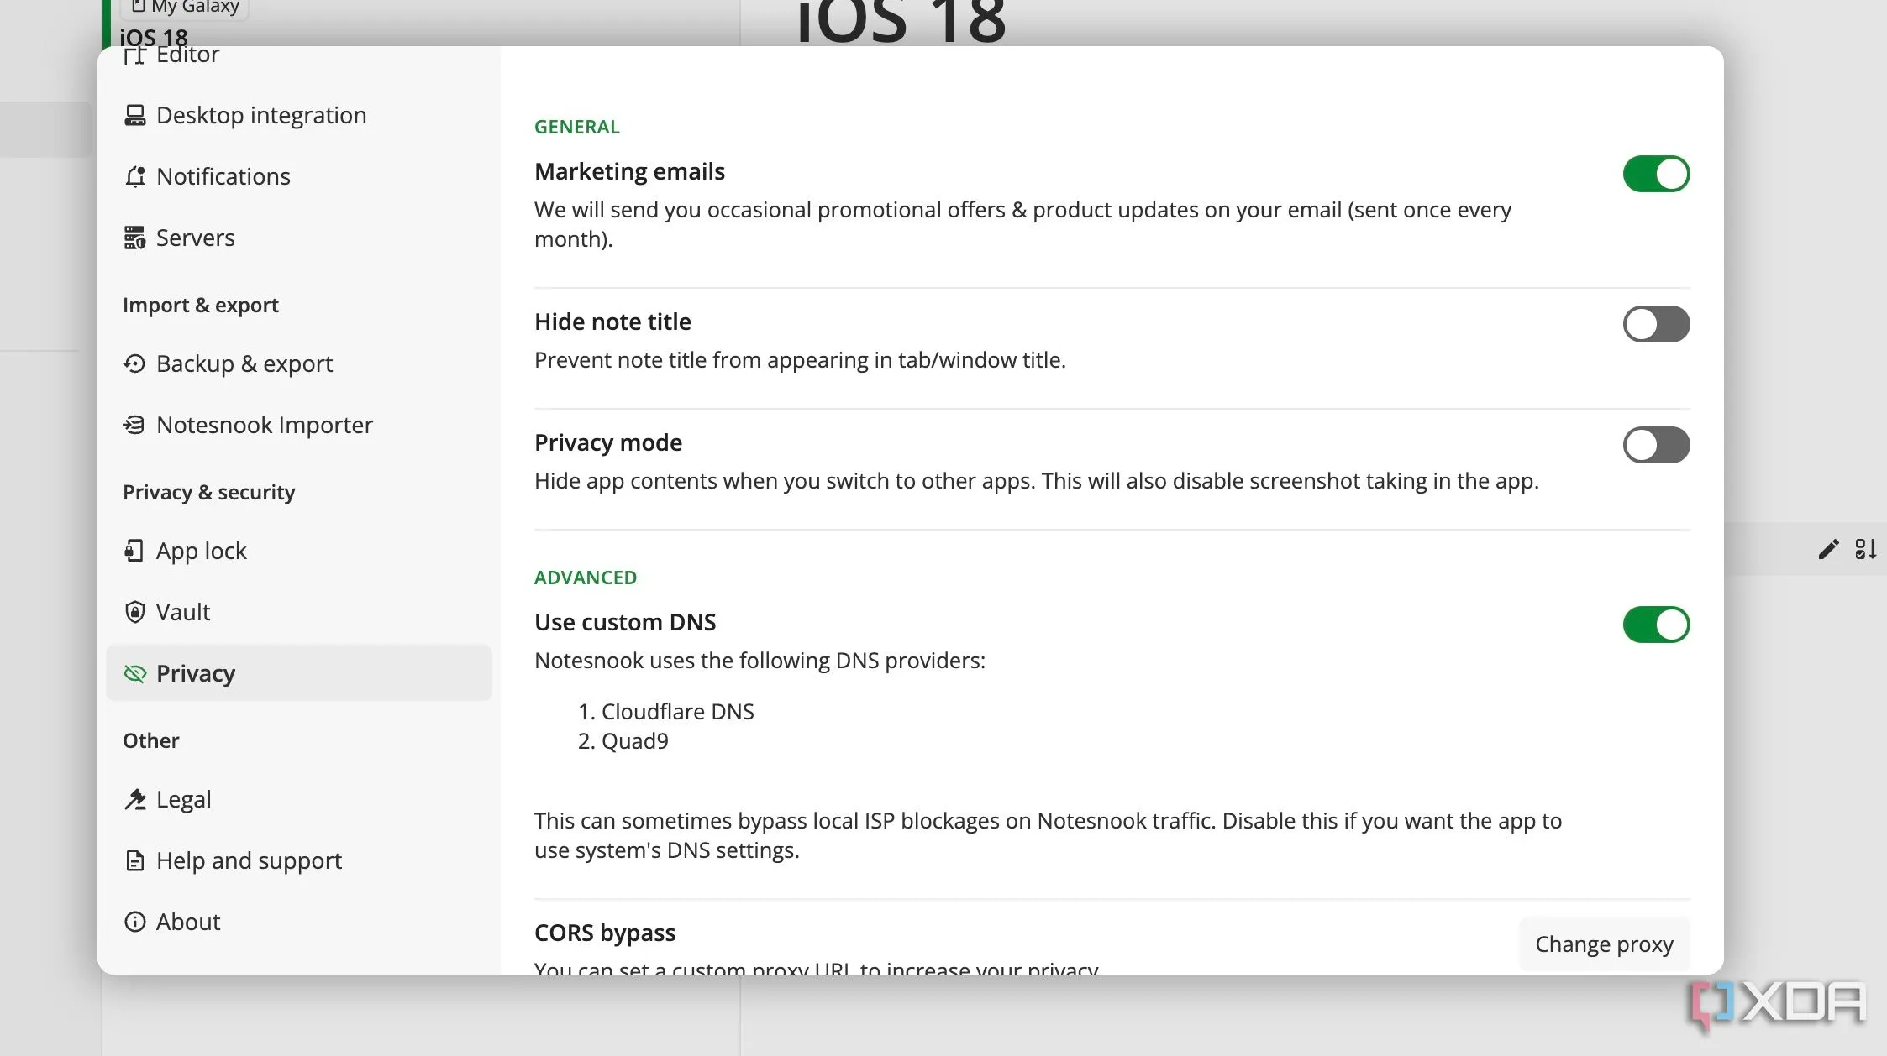Turn on the Privacy mode toggle
This screenshot has height=1056, width=1887.
(x=1656, y=445)
